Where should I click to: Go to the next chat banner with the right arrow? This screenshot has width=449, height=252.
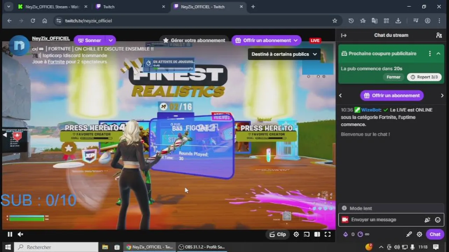442,96
